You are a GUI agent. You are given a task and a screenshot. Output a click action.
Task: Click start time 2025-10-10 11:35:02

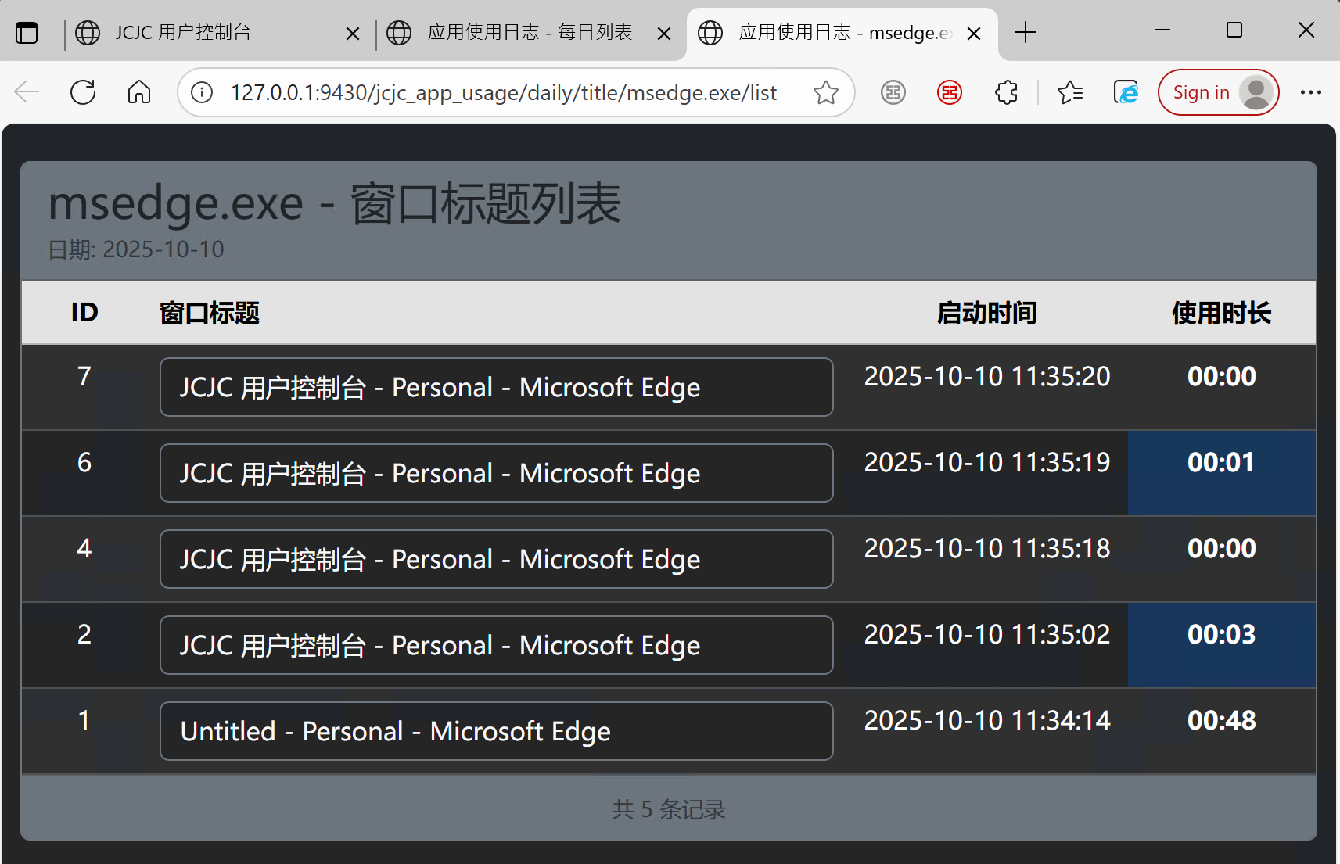pos(986,634)
